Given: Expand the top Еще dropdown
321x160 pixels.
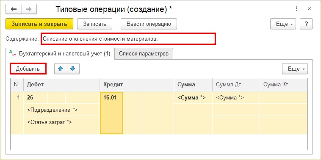Looking at the screenshot, I should pos(283,24).
